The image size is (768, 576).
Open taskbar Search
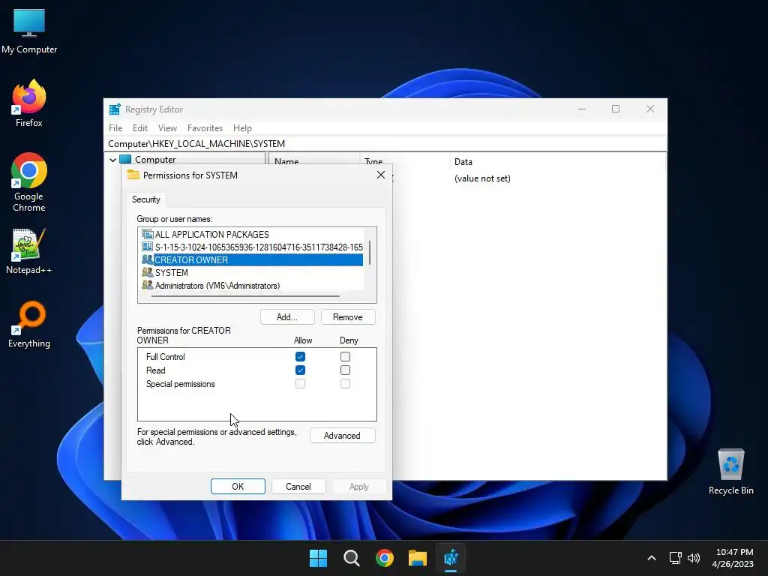click(x=352, y=558)
